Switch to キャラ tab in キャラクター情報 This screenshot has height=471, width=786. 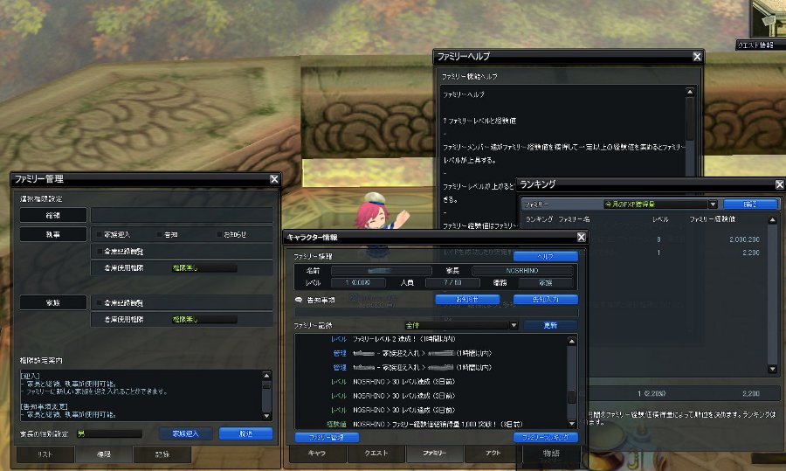pyautogui.click(x=317, y=453)
